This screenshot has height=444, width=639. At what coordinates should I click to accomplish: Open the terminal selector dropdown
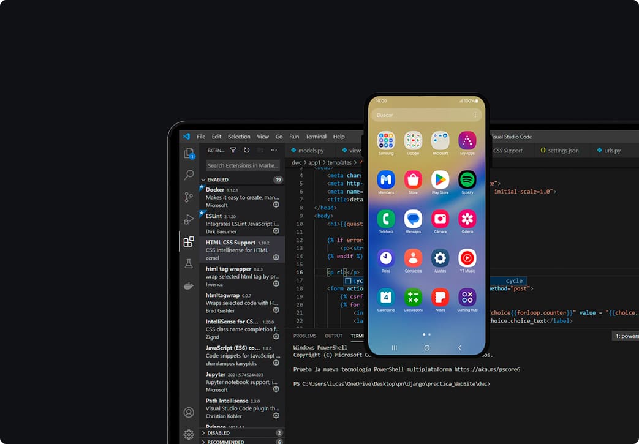[x=625, y=336]
